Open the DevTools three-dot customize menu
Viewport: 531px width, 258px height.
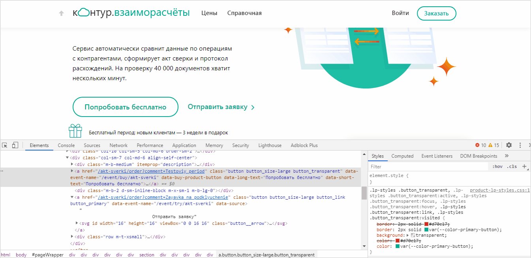(520, 145)
